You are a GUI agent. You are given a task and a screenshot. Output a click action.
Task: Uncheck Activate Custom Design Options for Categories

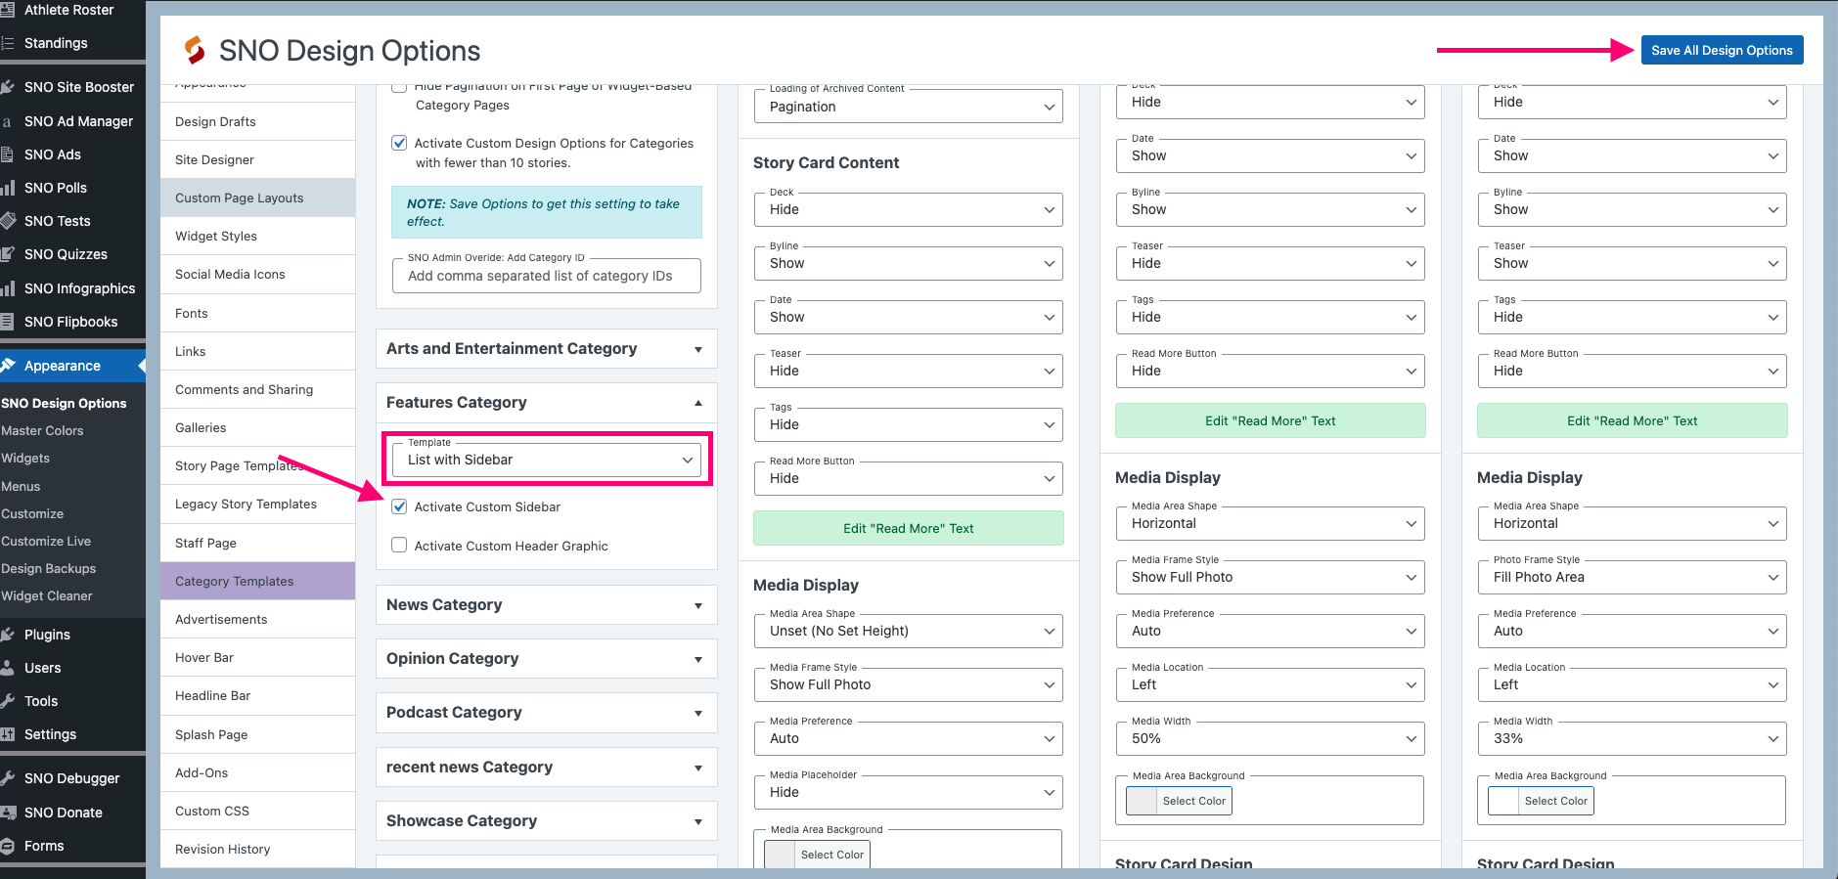point(399,143)
